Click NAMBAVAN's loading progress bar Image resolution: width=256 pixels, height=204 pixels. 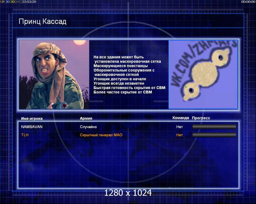coord(214,126)
